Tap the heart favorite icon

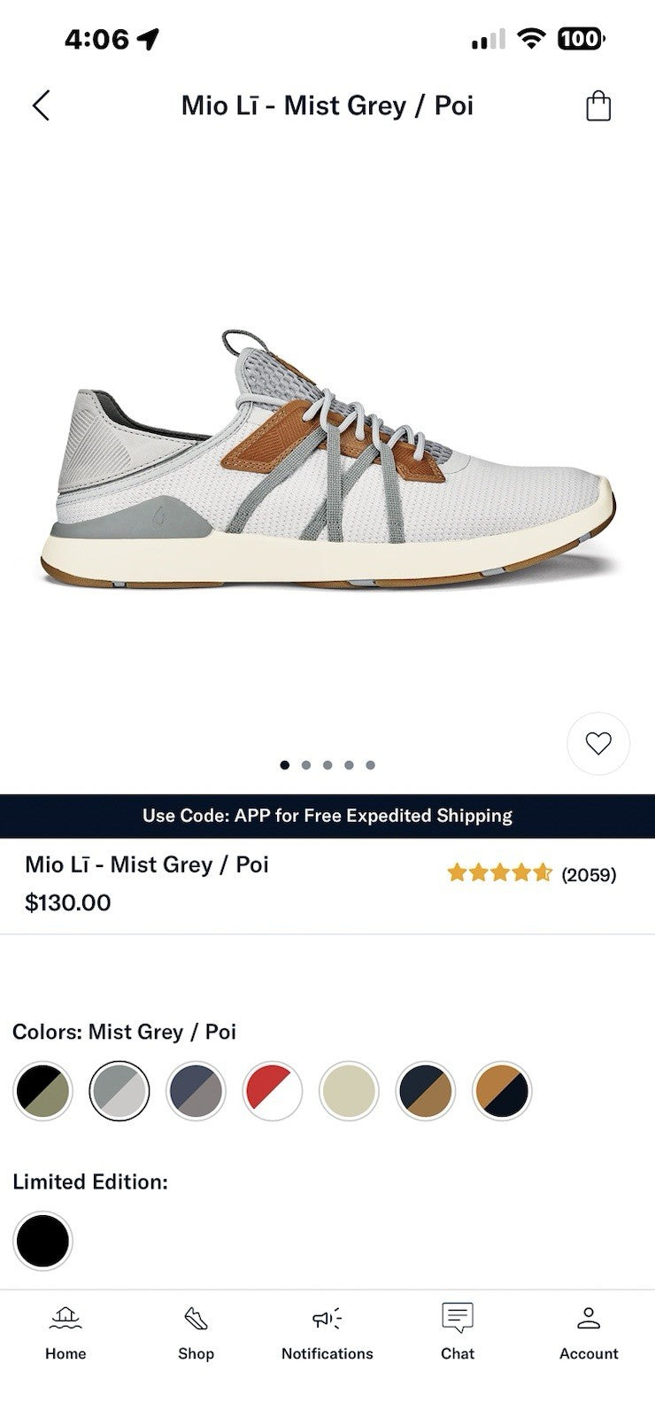point(598,744)
